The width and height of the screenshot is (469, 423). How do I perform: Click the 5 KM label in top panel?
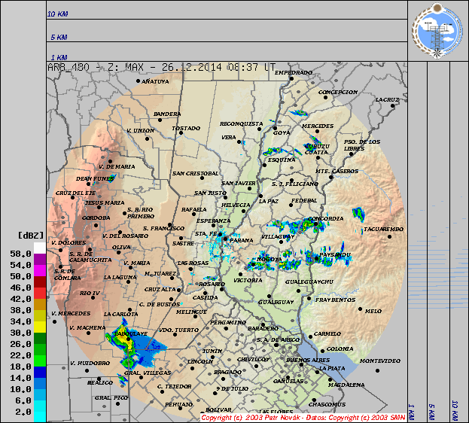click(x=59, y=38)
